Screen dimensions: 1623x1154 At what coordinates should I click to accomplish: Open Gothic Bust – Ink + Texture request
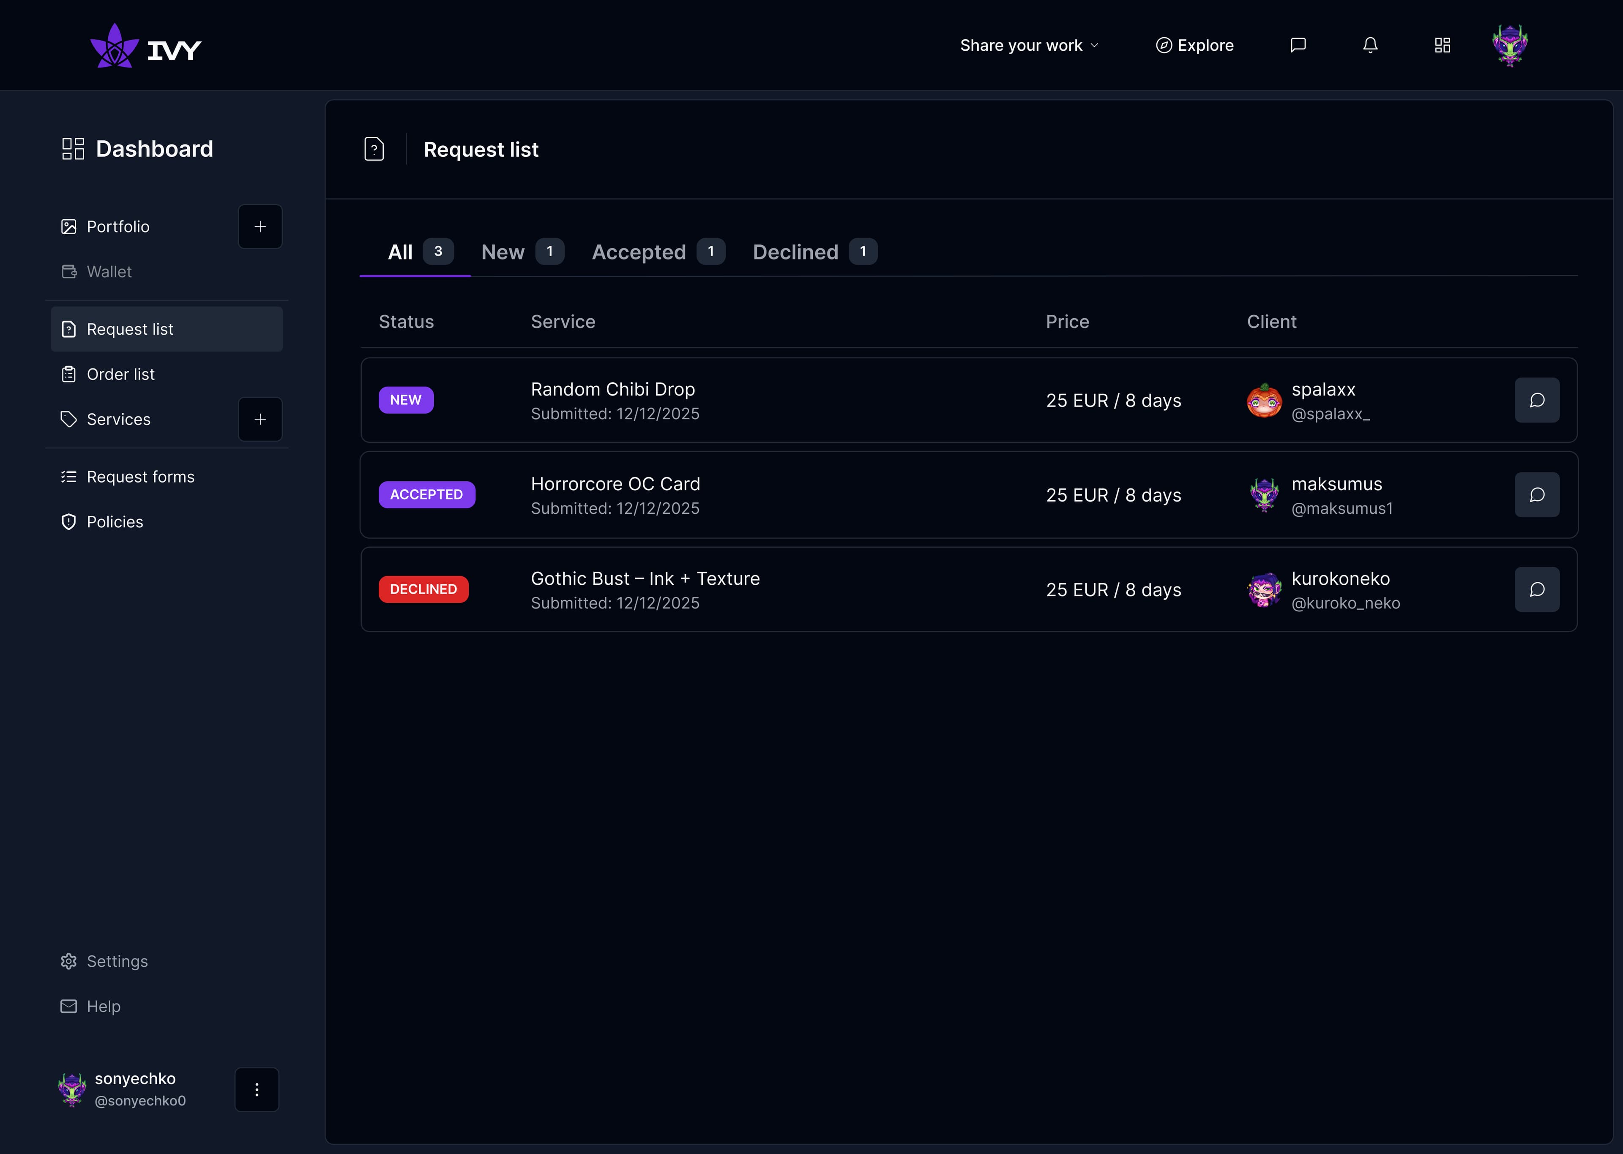click(x=969, y=589)
